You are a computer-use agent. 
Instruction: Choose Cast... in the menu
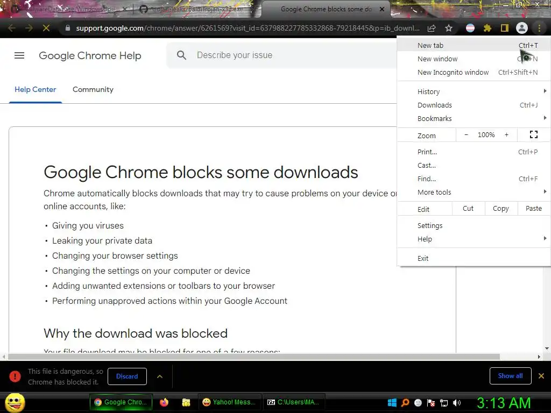point(474,166)
